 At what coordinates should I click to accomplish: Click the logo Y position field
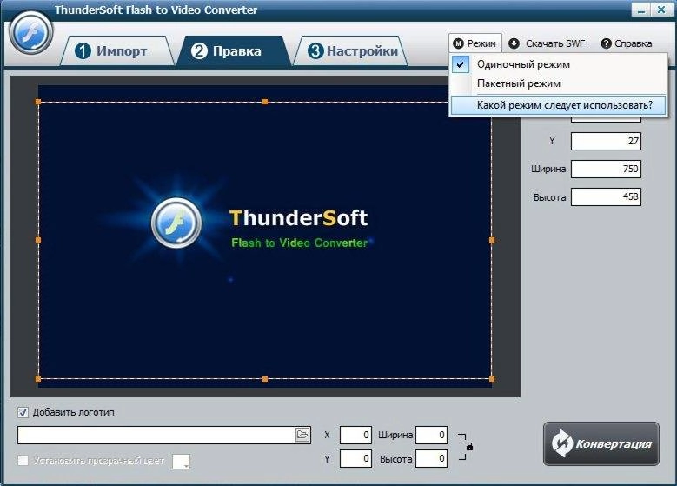[355, 458]
